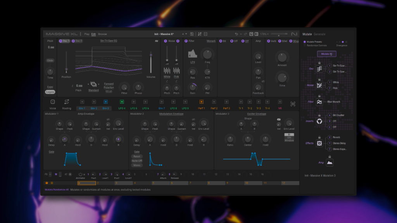Click the VR modulation assign icon
The image size is (397, 223).
tap(280, 102)
